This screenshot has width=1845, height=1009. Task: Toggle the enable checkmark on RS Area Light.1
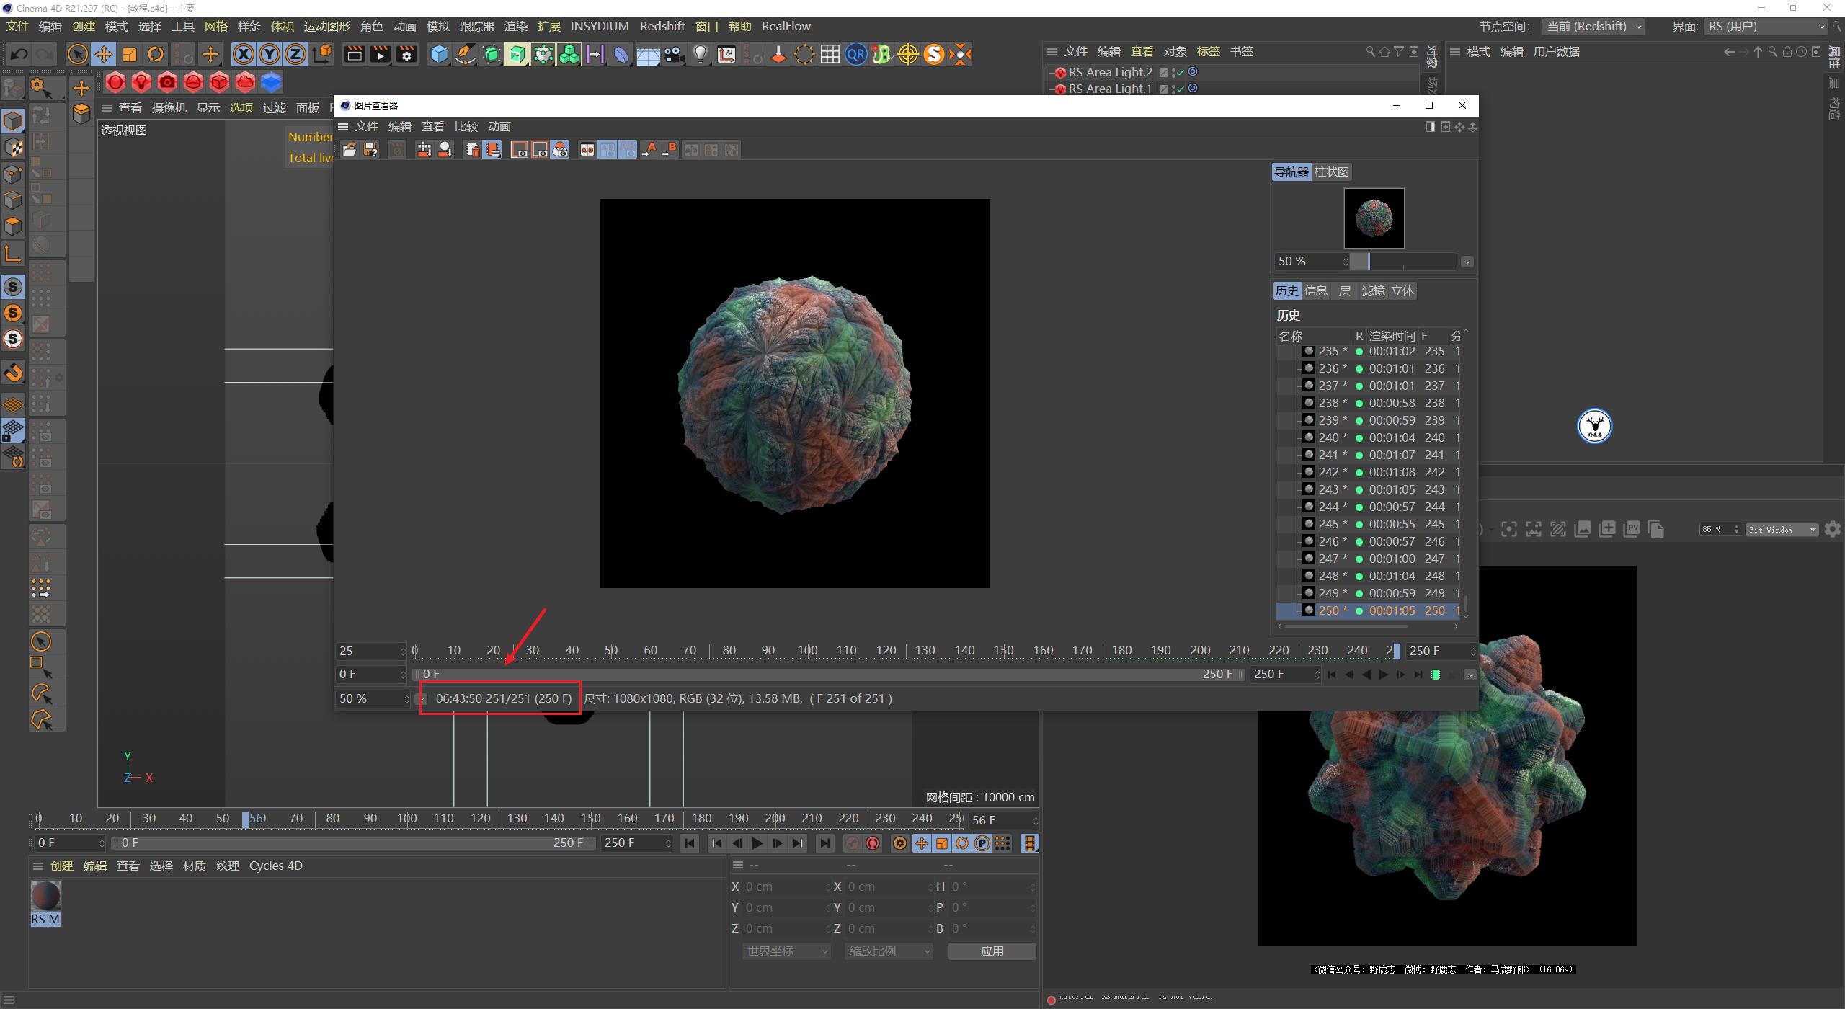click(1180, 89)
